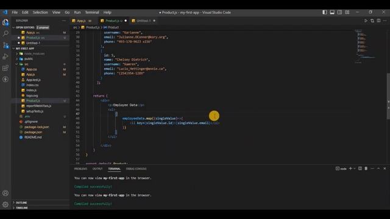The image size is (390, 219).
Task: Open the Accounts icon in activity bar
Action: click(5, 193)
